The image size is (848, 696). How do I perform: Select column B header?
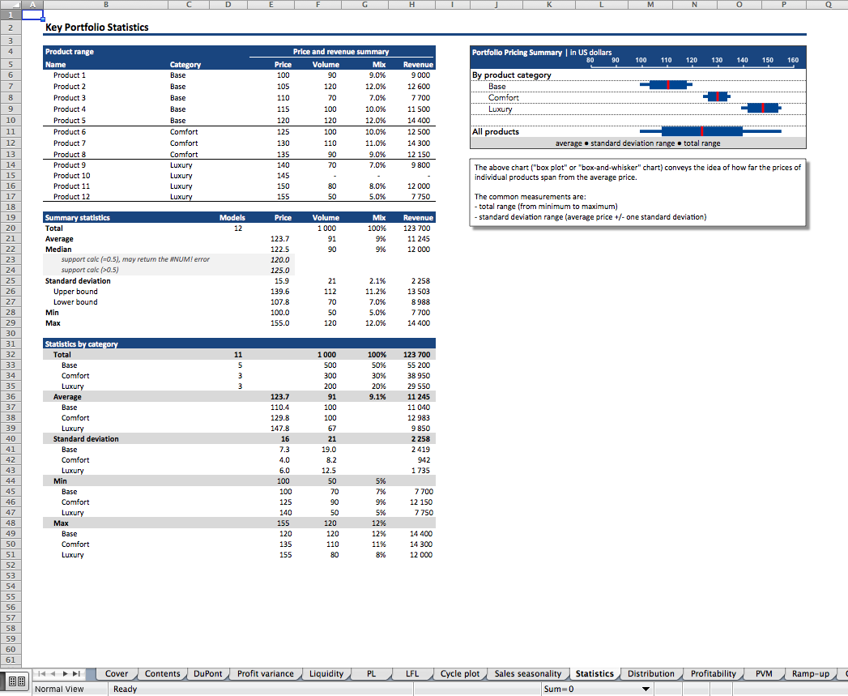pyautogui.click(x=106, y=4)
